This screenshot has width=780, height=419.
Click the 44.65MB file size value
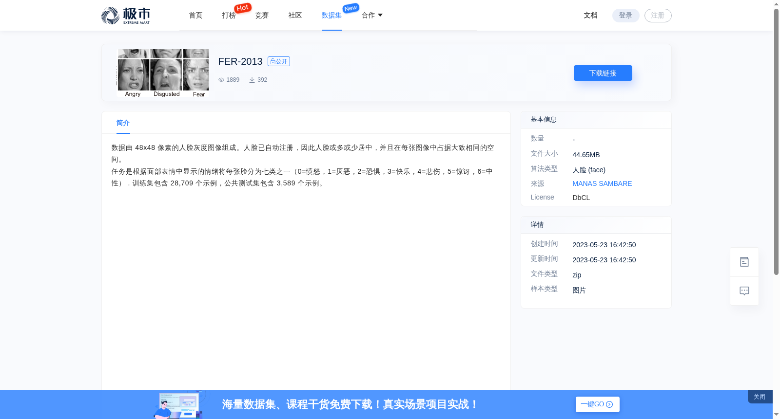pyautogui.click(x=586, y=155)
